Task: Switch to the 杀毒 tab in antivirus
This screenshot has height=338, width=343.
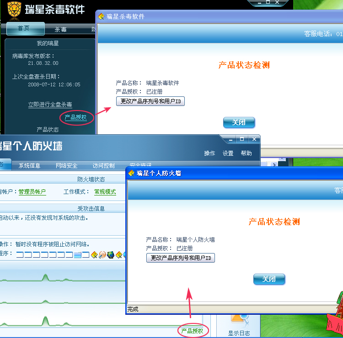Action: [60, 30]
